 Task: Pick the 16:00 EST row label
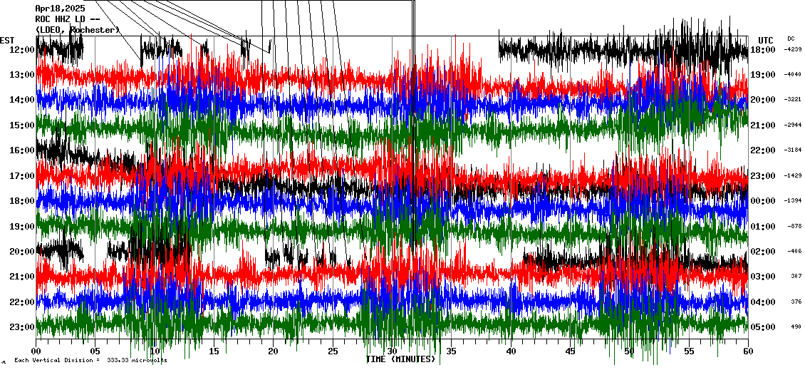click(22, 150)
